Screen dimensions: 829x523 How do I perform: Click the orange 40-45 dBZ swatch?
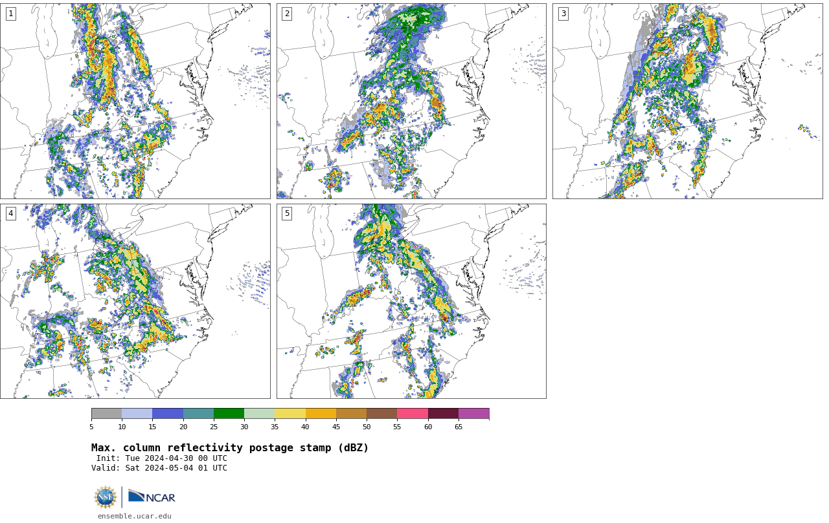pyautogui.click(x=321, y=414)
